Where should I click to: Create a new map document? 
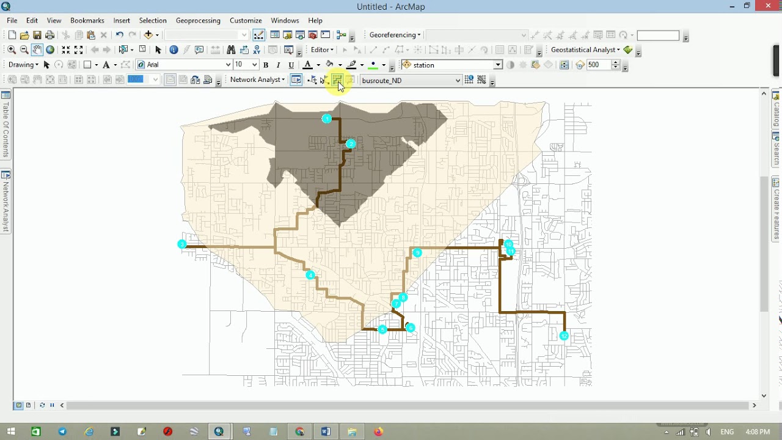tap(12, 35)
